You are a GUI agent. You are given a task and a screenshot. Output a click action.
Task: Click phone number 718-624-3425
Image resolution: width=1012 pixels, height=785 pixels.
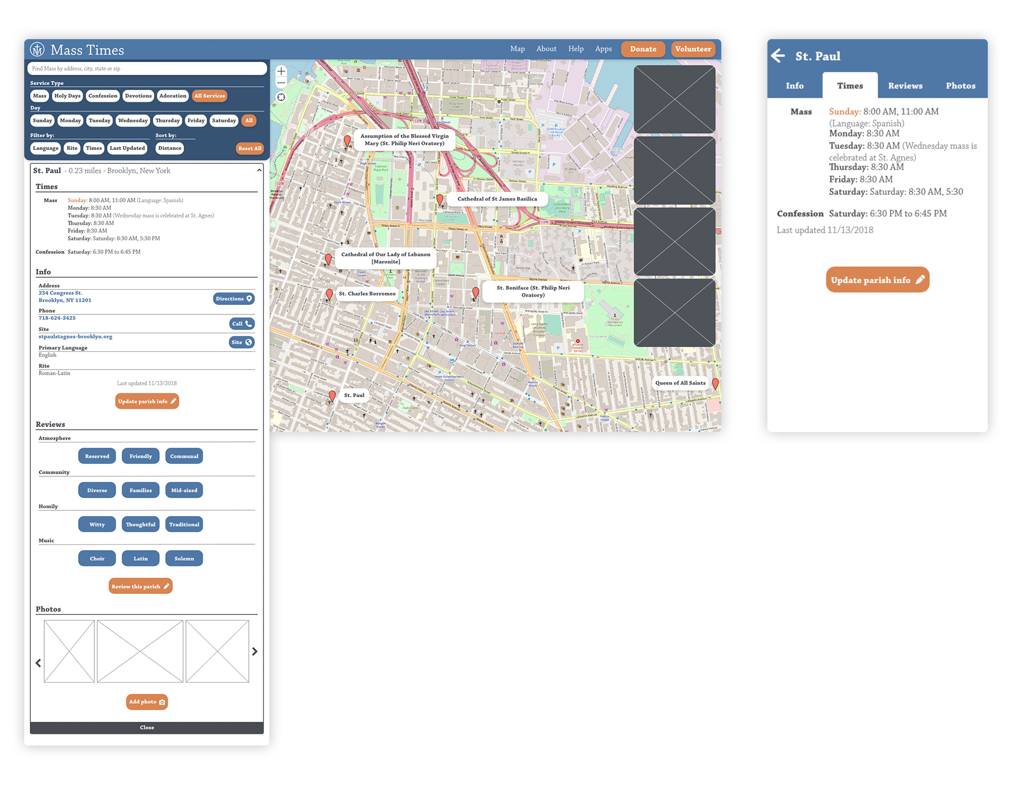tap(57, 318)
